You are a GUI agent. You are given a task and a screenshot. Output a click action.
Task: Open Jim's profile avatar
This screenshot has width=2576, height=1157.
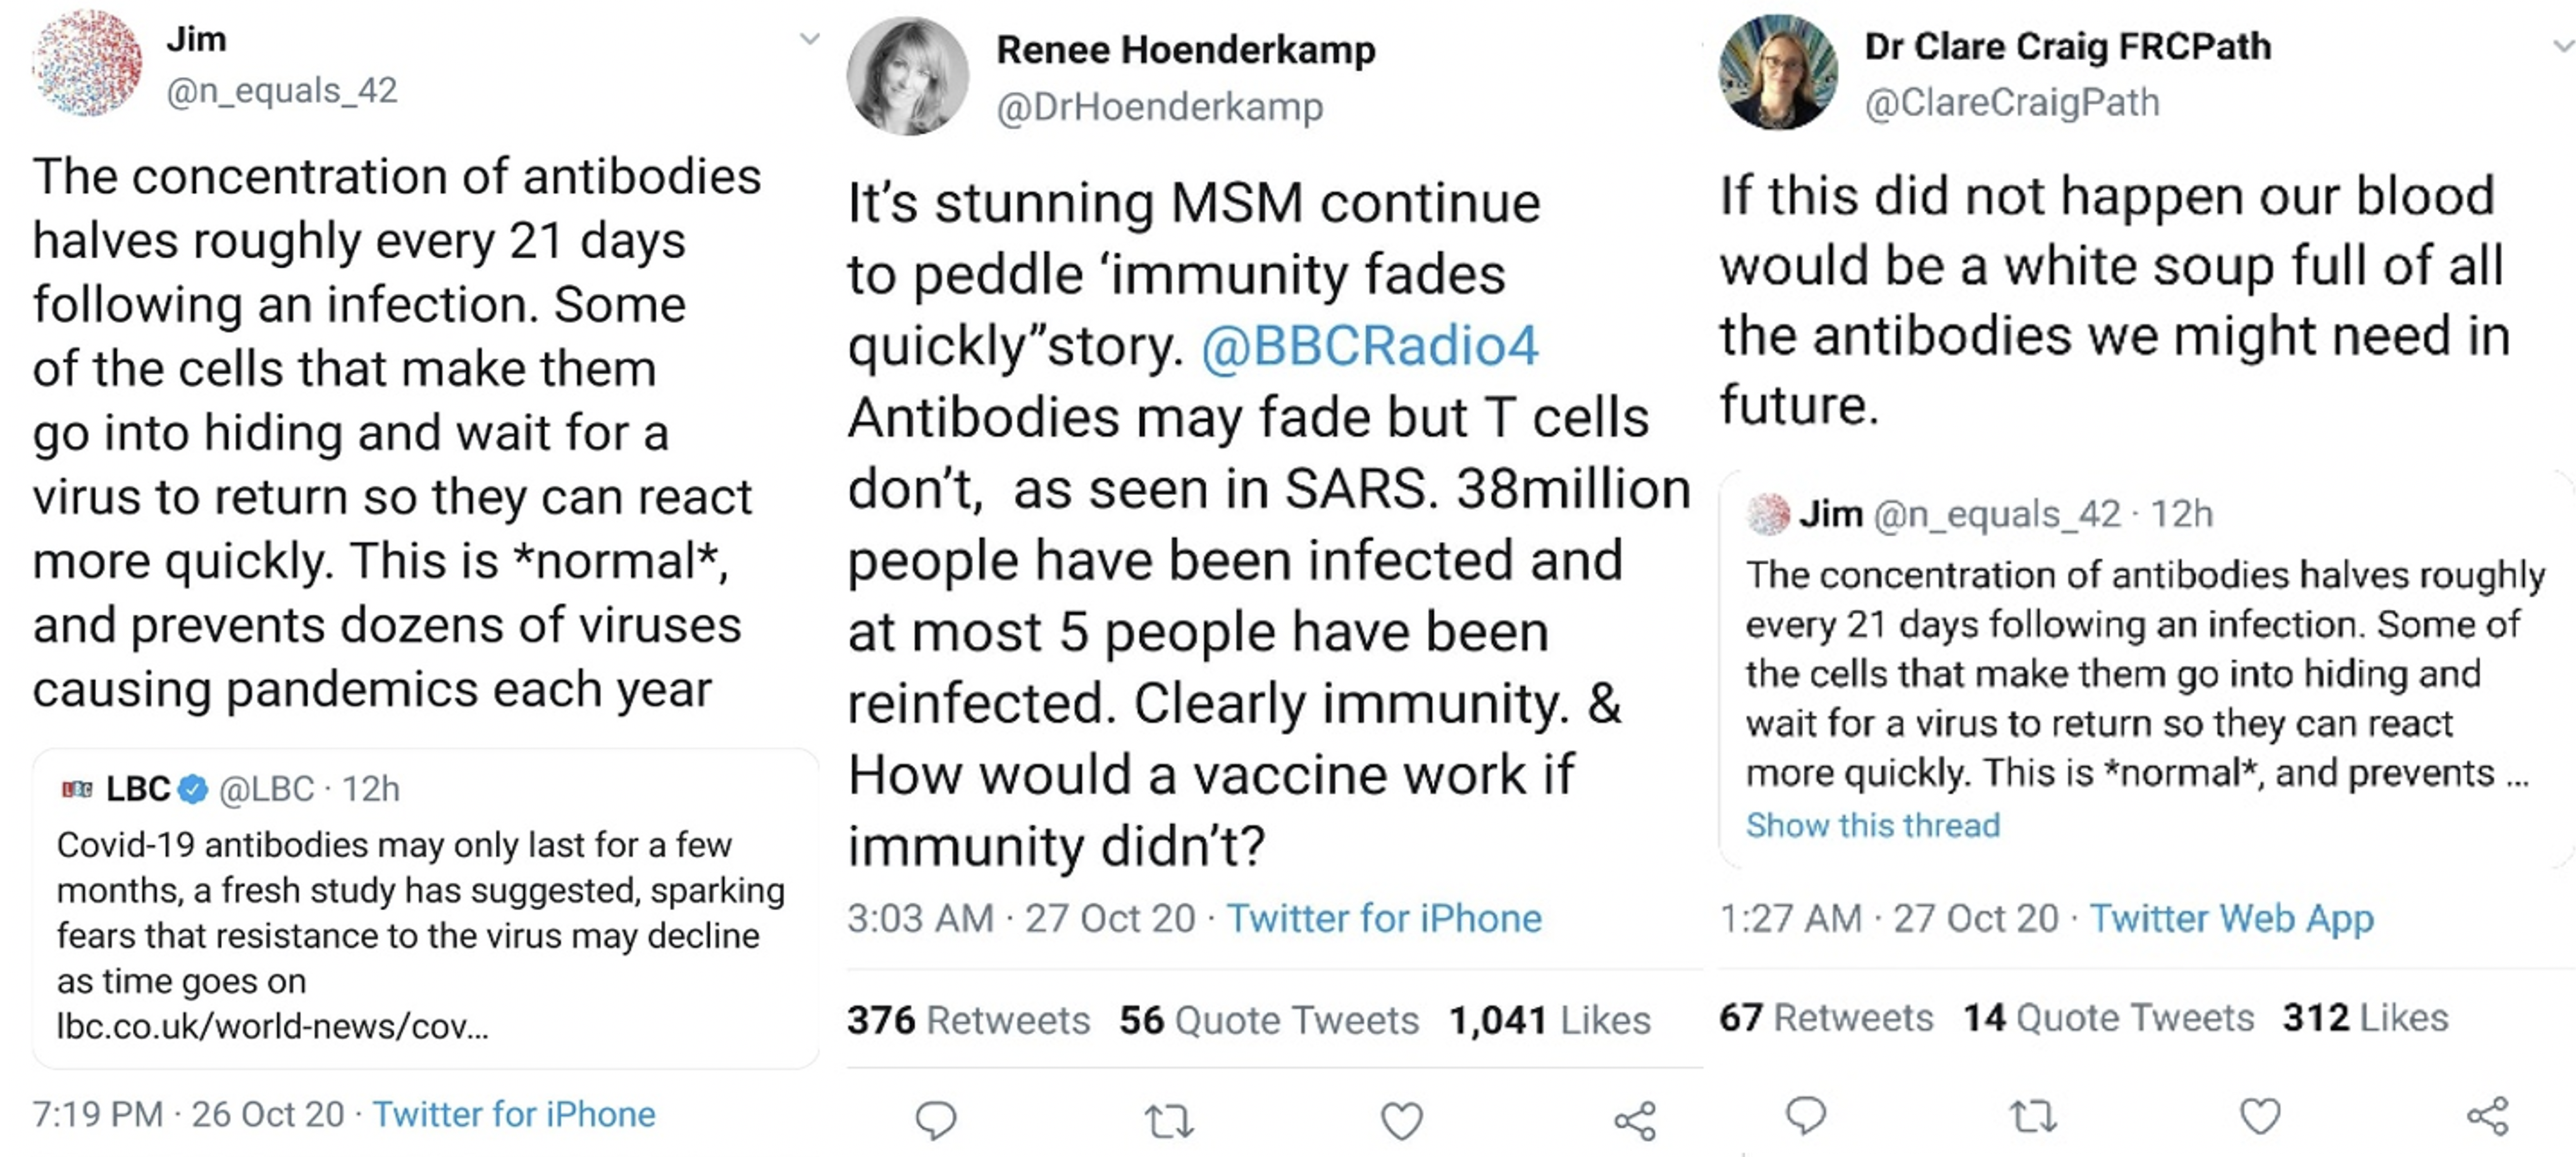(87, 64)
